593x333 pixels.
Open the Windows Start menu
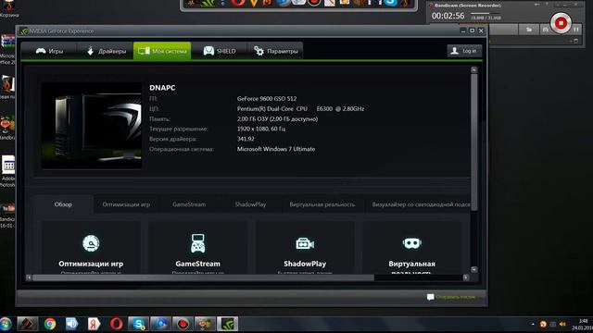[6, 324]
